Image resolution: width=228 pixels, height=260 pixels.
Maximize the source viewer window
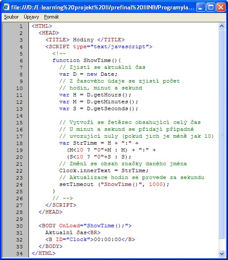[211, 7]
